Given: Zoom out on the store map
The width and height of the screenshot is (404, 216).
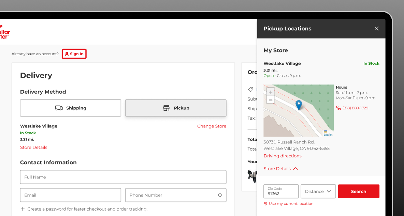Looking at the screenshot, I should click(271, 100).
